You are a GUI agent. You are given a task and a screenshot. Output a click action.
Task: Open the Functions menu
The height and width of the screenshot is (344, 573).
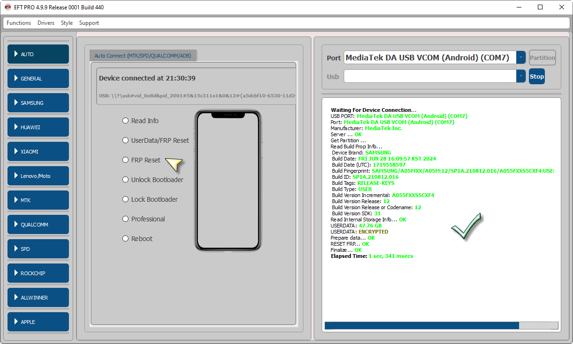[19, 23]
